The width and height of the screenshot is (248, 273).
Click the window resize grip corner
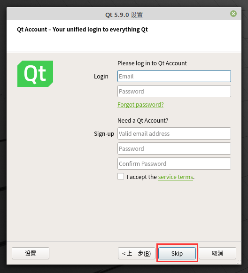(239, 262)
